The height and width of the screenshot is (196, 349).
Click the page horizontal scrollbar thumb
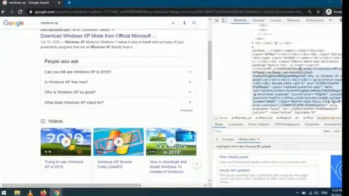[x=71, y=185]
